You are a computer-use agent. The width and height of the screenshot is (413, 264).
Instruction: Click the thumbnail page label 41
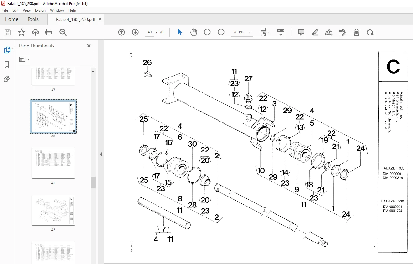(53, 183)
